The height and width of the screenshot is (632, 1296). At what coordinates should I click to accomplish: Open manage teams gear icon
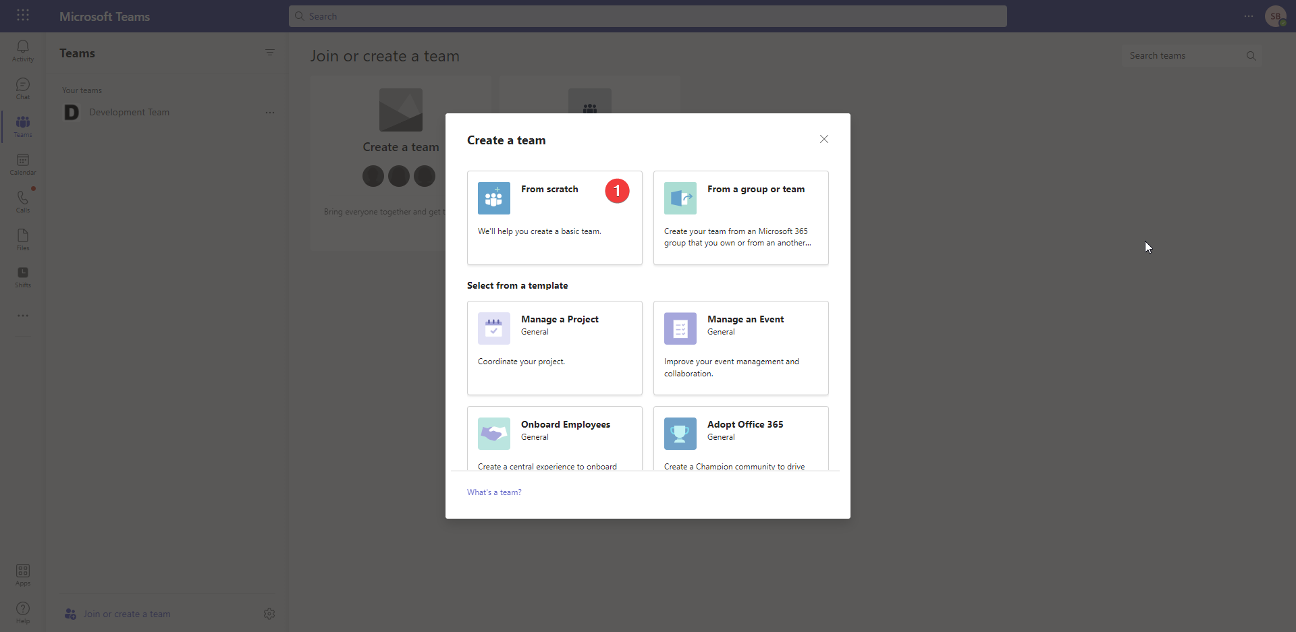tap(269, 614)
